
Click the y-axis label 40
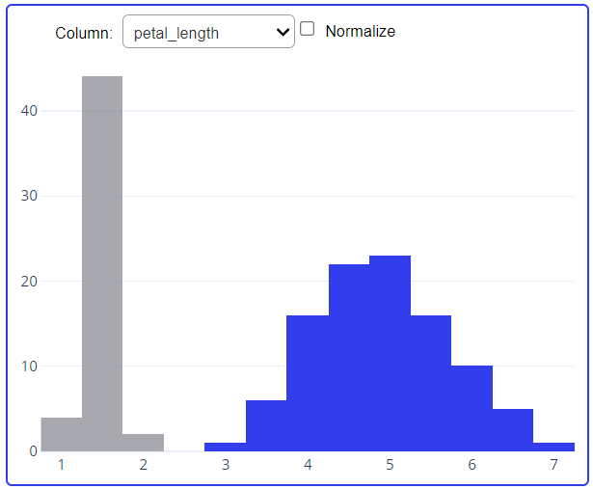[x=29, y=111]
